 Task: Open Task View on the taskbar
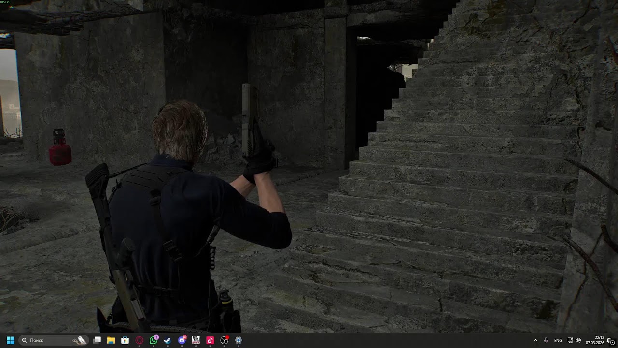coord(97,340)
